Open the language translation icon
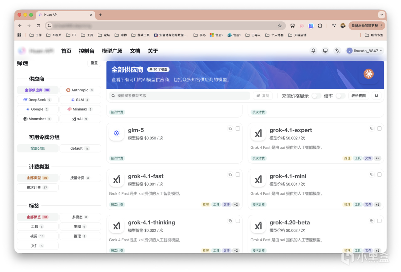 (x=337, y=51)
